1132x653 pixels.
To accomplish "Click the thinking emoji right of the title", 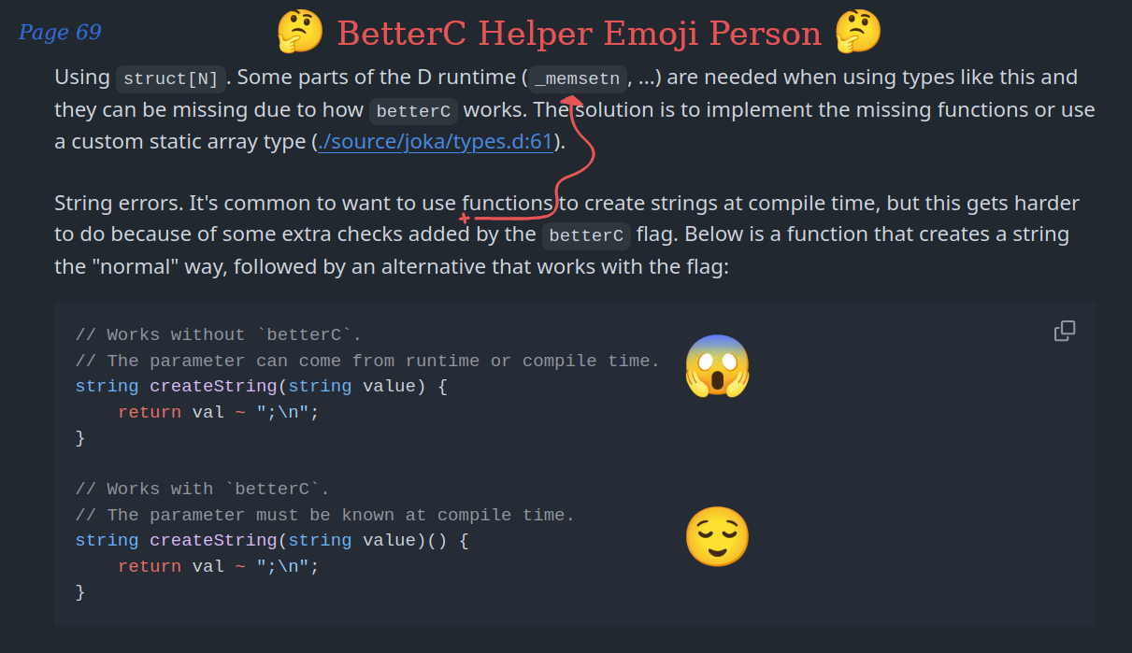I will [857, 33].
